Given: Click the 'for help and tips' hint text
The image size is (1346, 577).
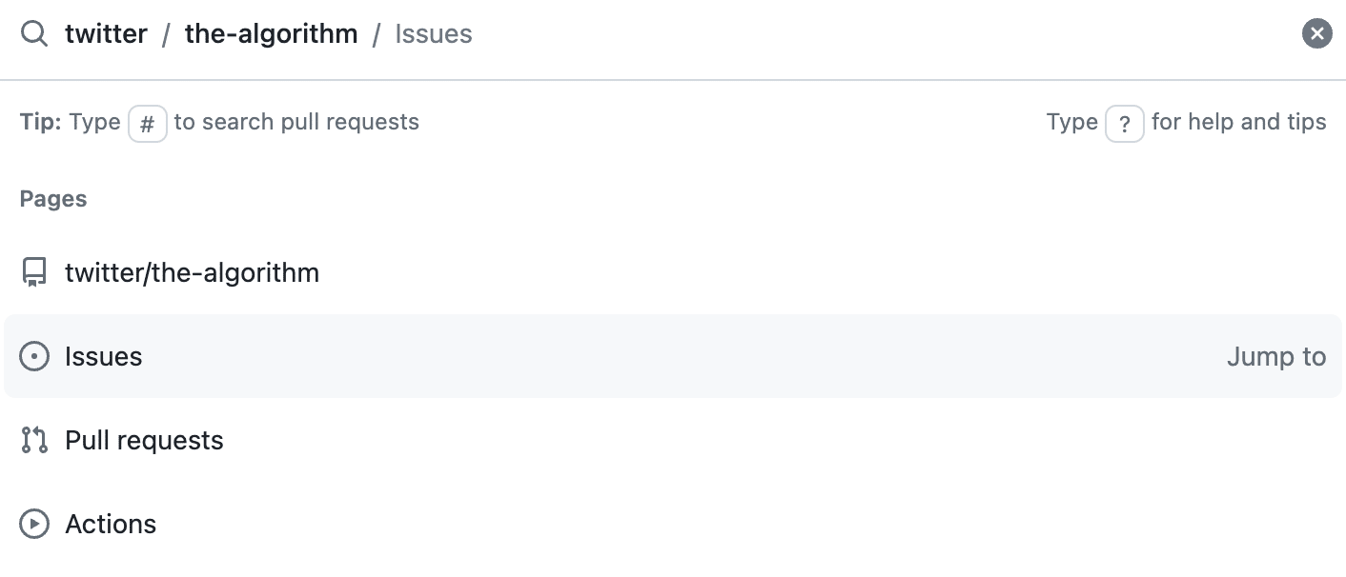Looking at the screenshot, I should pyautogui.click(x=1239, y=122).
